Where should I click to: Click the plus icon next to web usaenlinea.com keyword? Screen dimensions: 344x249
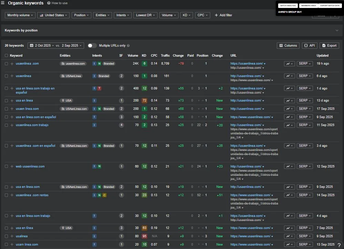[x=12, y=166]
